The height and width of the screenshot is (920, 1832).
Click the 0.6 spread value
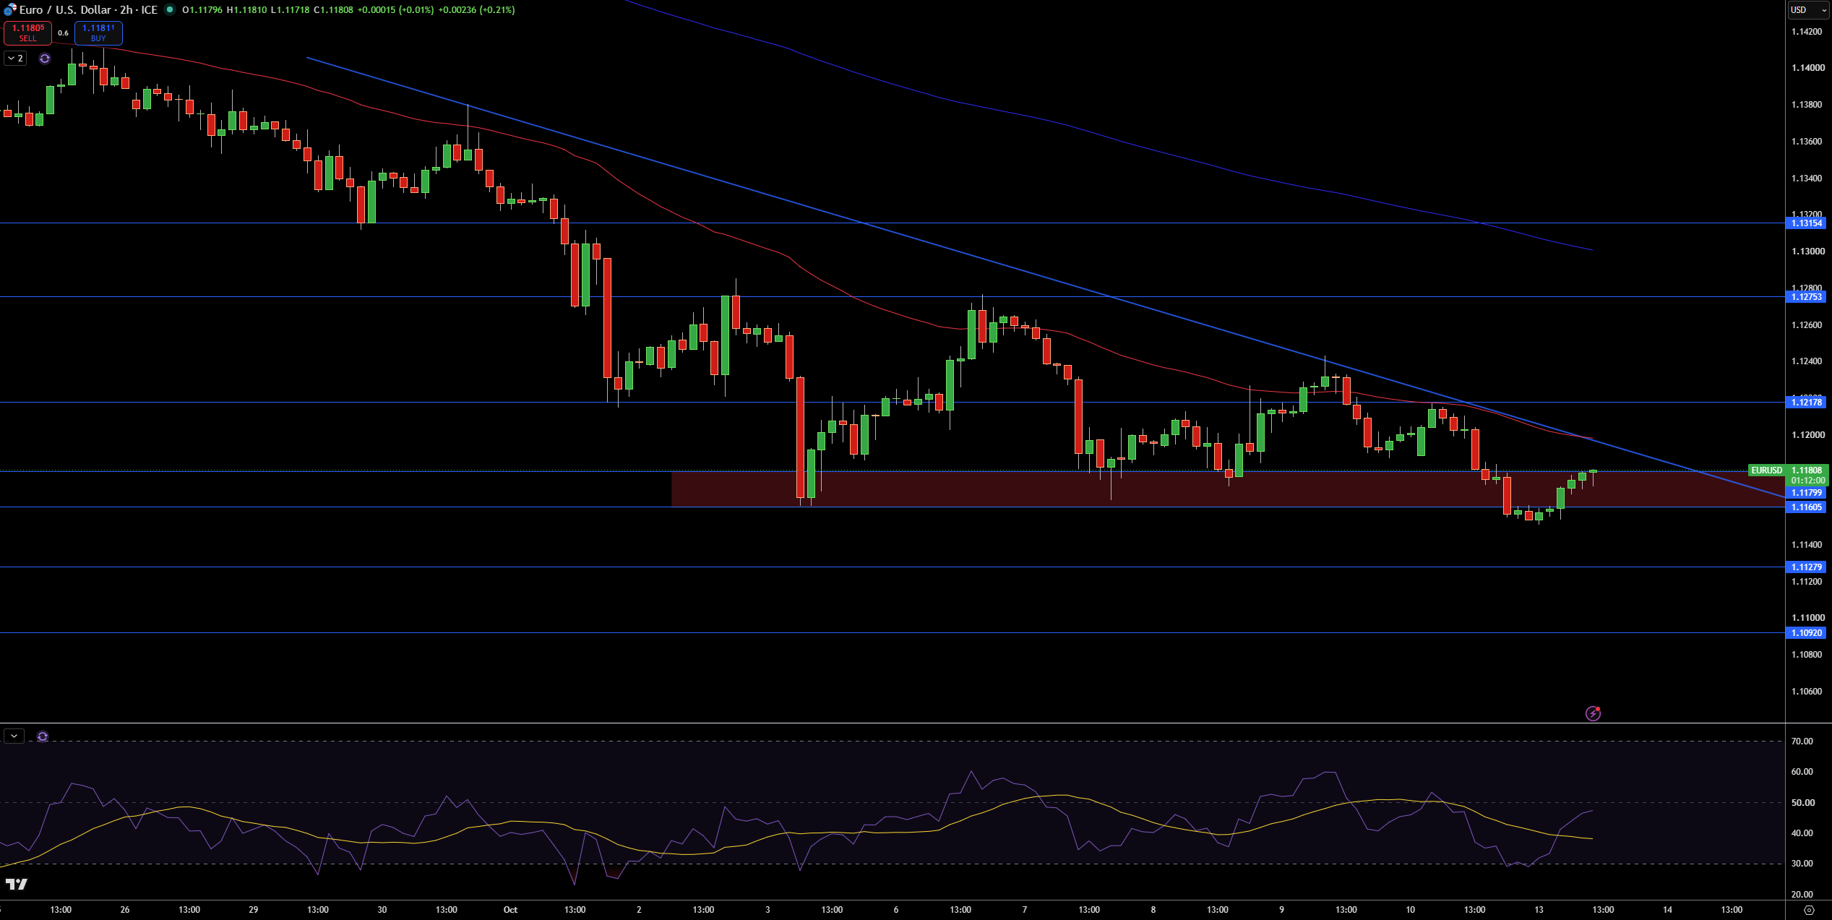[x=63, y=33]
